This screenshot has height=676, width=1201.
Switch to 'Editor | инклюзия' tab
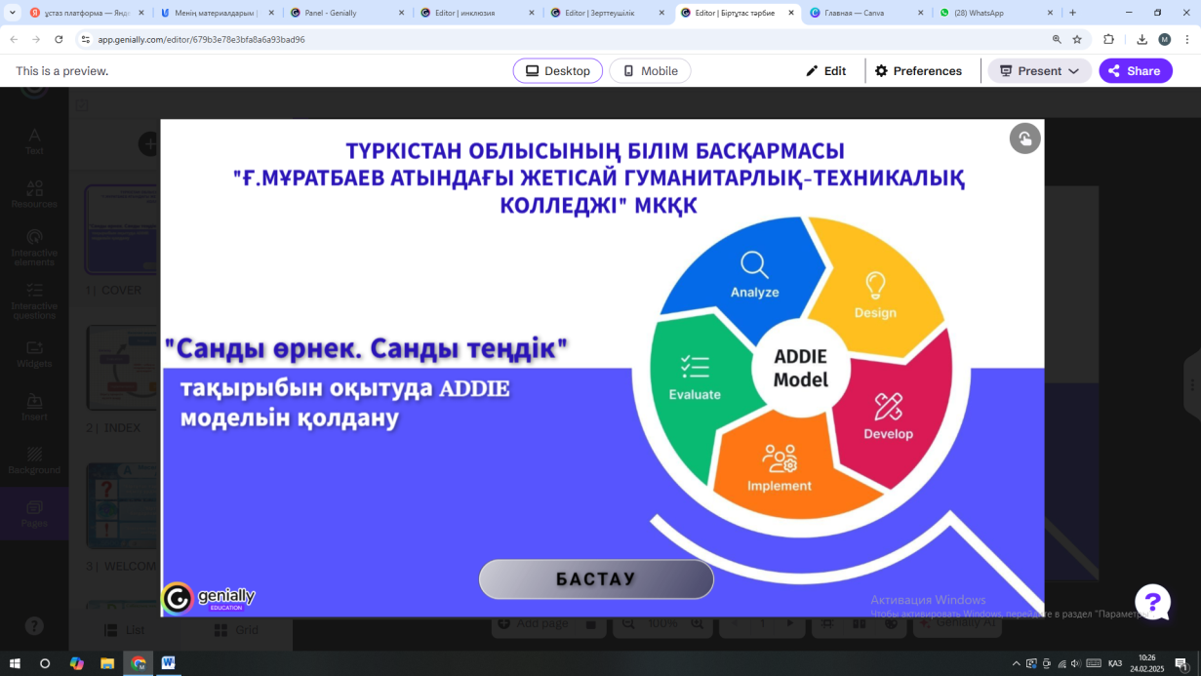coord(475,13)
